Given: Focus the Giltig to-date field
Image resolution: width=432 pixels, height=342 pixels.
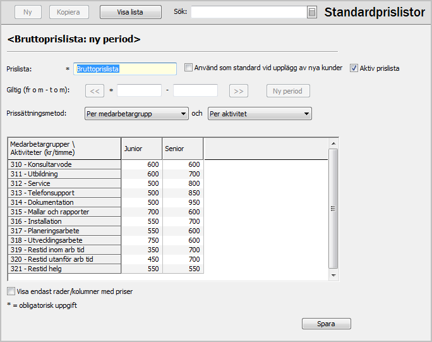Looking at the screenshot, I should [x=195, y=91].
